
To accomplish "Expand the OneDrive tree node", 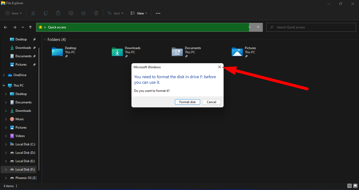I will [x=4, y=75].
